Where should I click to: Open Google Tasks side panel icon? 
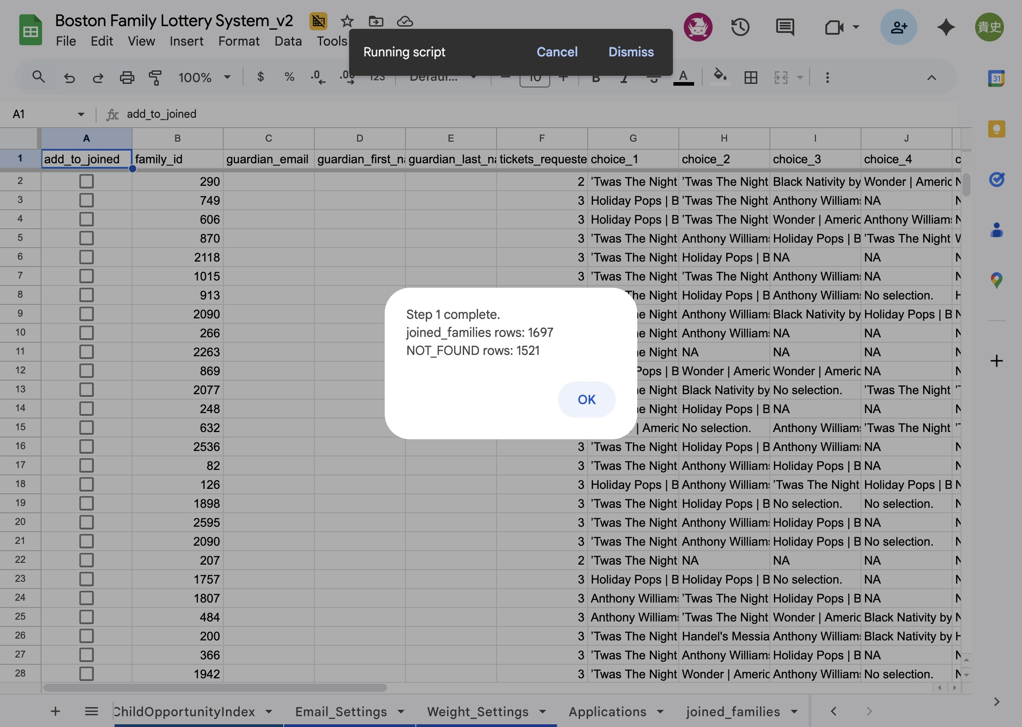(x=996, y=179)
